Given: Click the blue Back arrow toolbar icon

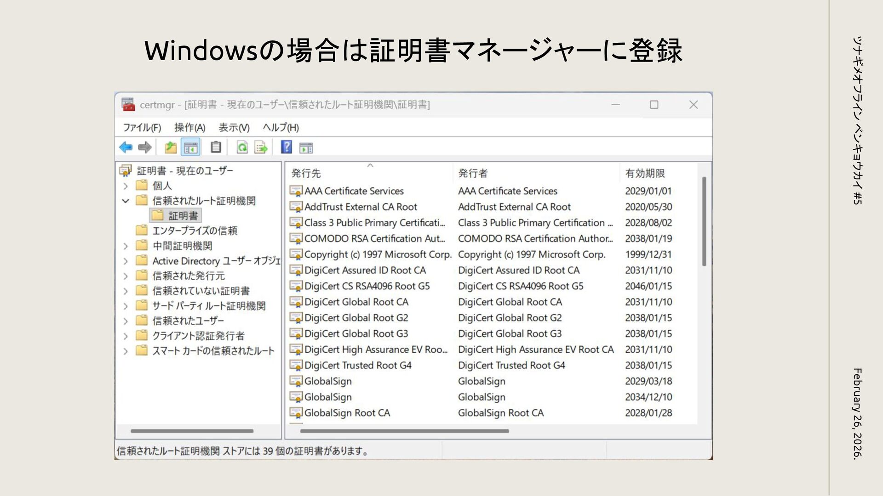Looking at the screenshot, I should [x=126, y=147].
